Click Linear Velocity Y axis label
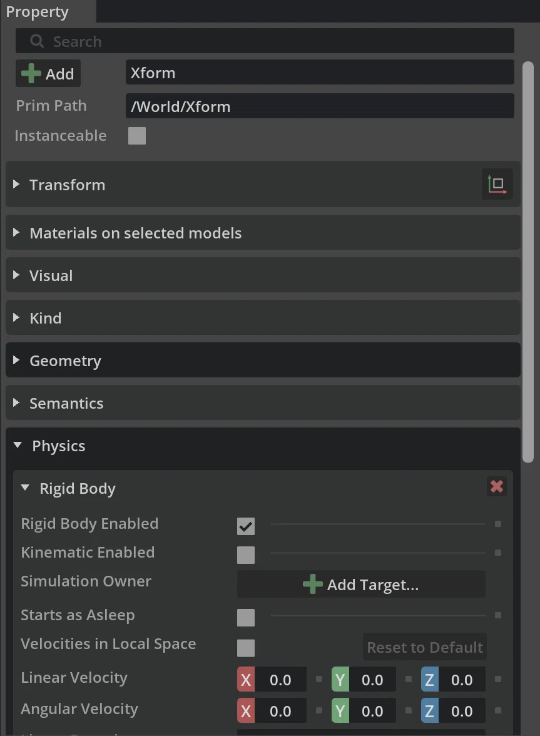Viewport: 540px width, 736px height. [x=340, y=679]
